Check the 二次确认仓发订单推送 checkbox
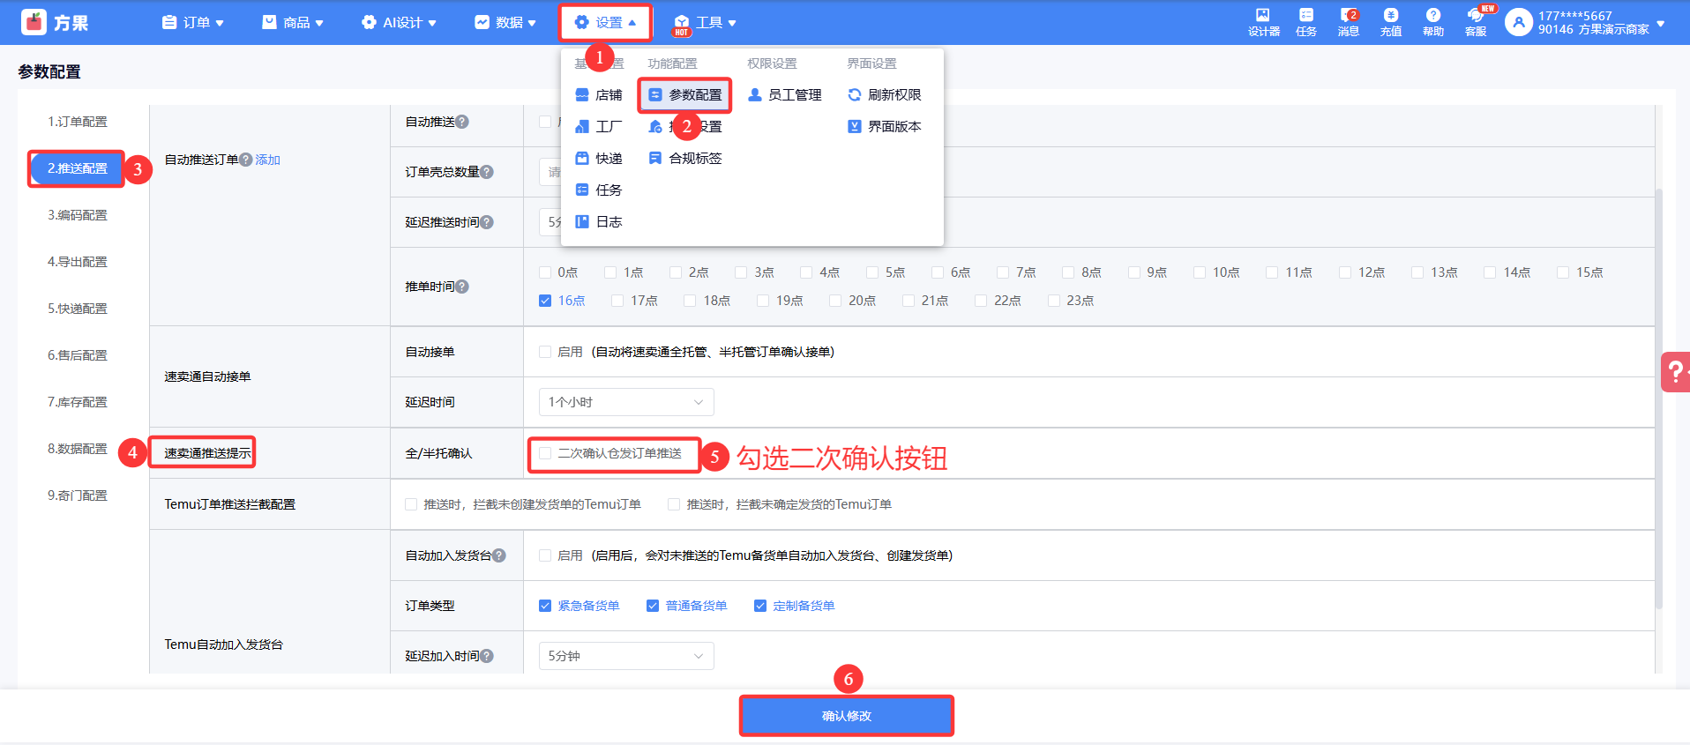This screenshot has height=745, width=1690. [x=545, y=453]
